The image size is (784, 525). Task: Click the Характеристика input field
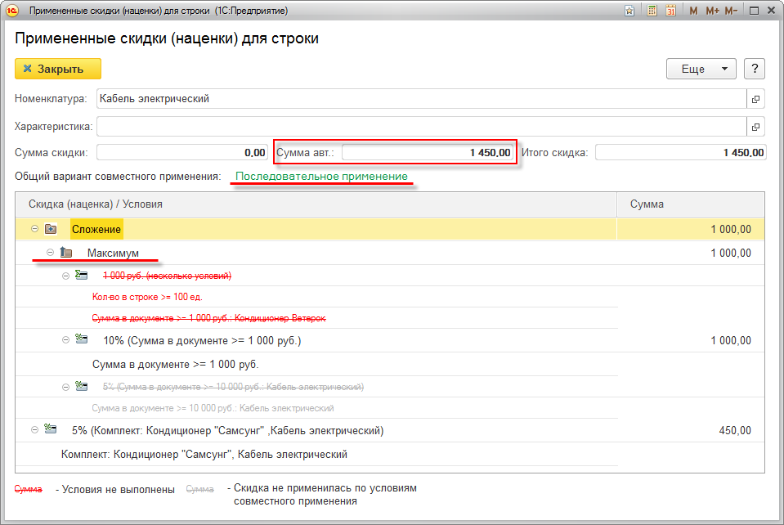click(422, 127)
